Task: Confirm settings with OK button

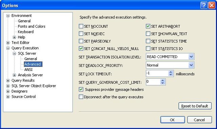Action: pos(173,120)
